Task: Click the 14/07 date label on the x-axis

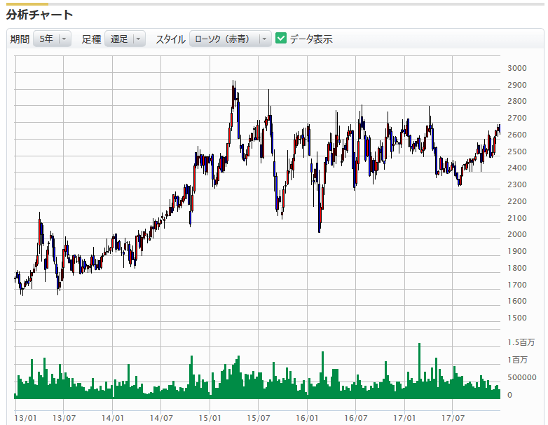Action: (x=161, y=417)
